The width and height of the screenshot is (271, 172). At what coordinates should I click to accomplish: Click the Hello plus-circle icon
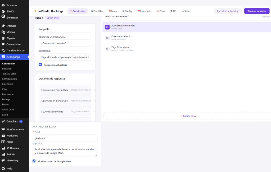3,169
